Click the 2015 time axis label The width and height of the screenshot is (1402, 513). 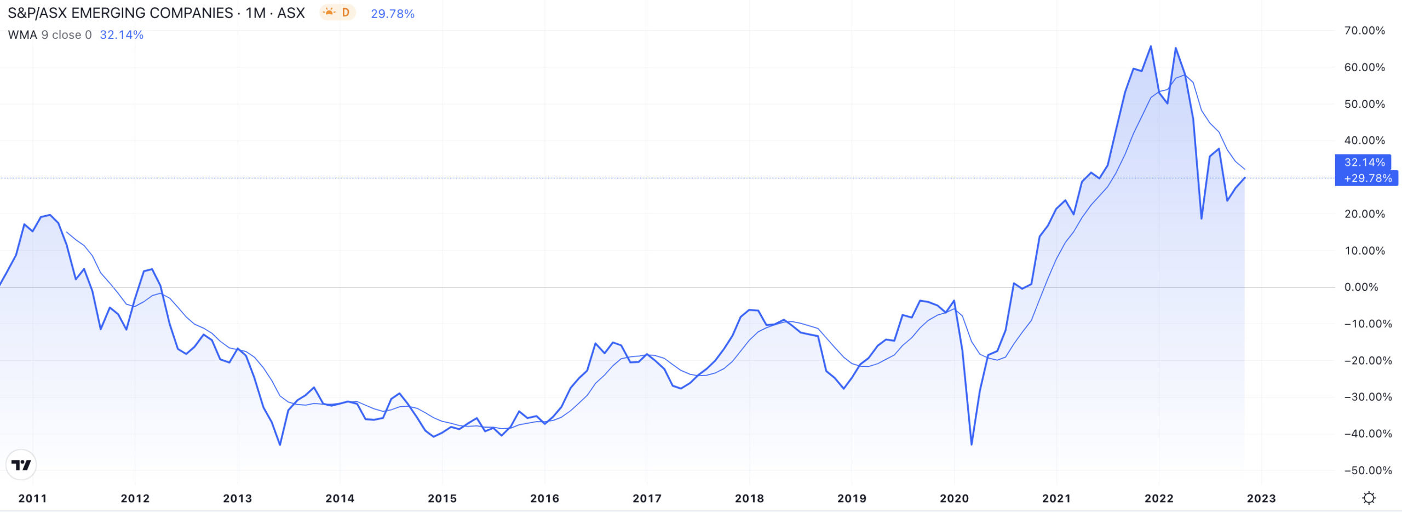point(443,498)
